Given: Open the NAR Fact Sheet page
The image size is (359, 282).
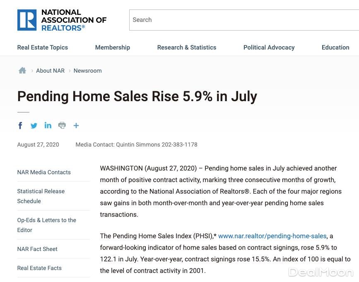Looking at the screenshot, I should click(37, 249).
